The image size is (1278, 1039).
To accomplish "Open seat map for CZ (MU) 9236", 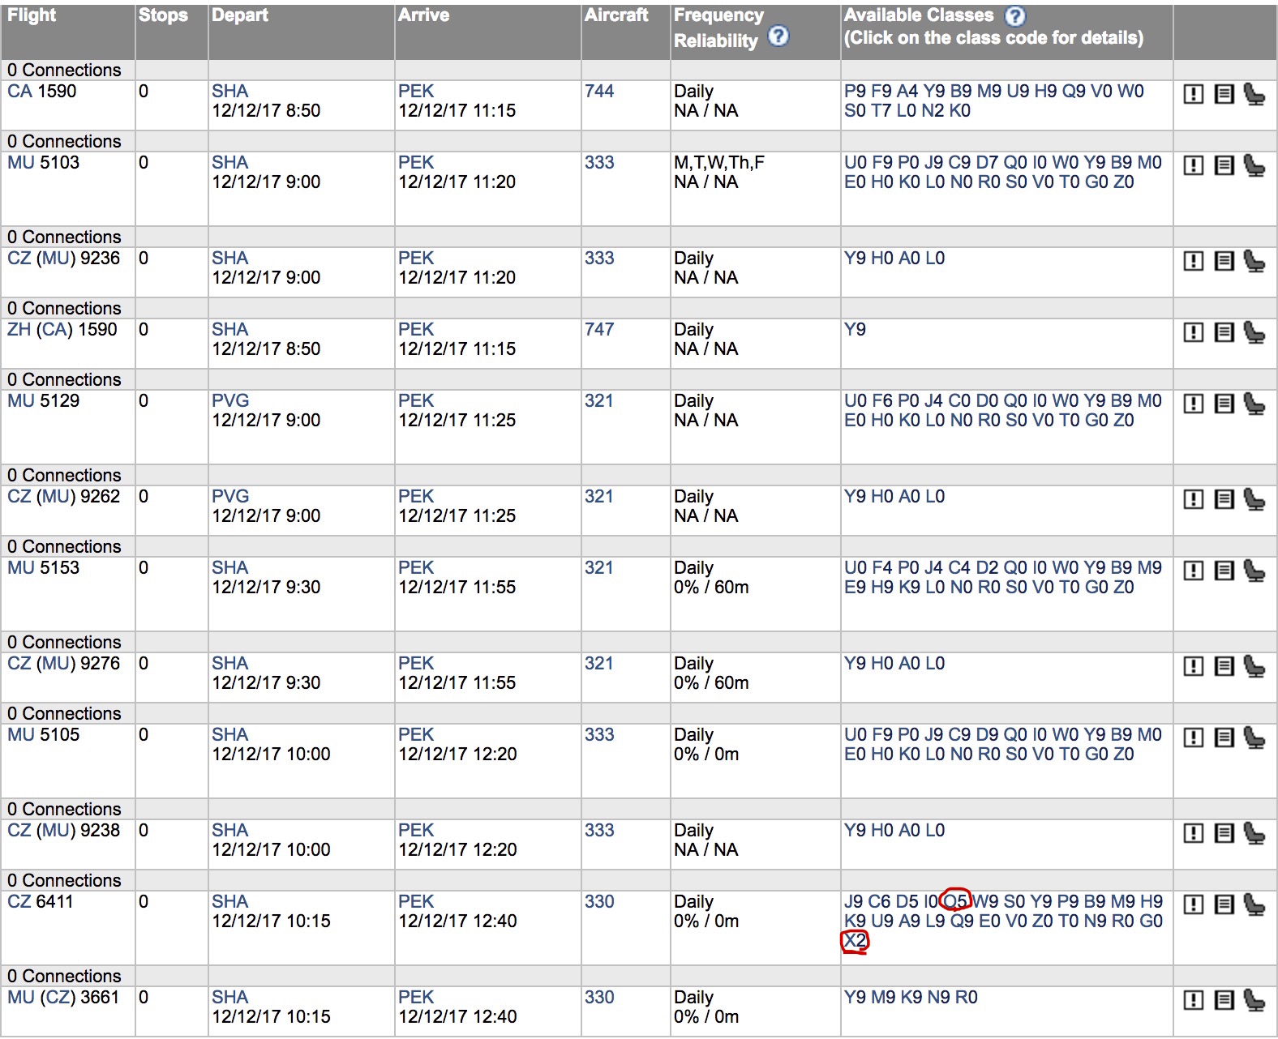I will point(1254,261).
